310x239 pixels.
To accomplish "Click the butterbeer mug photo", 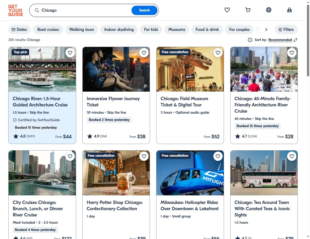I will (116, 173).
